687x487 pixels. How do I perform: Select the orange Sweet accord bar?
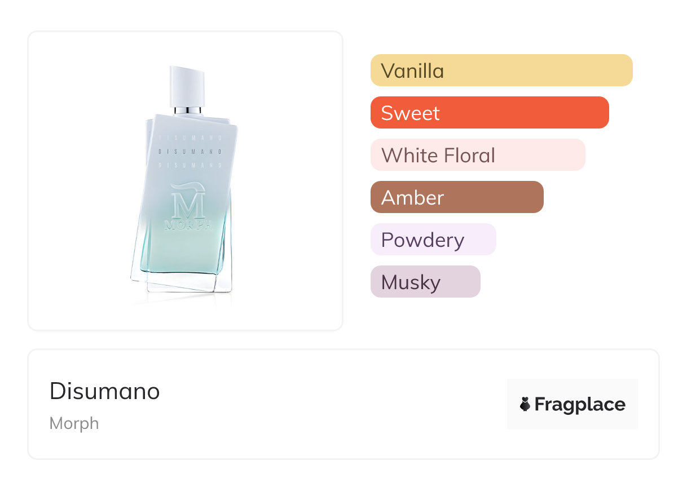click(x=489, y=113)
